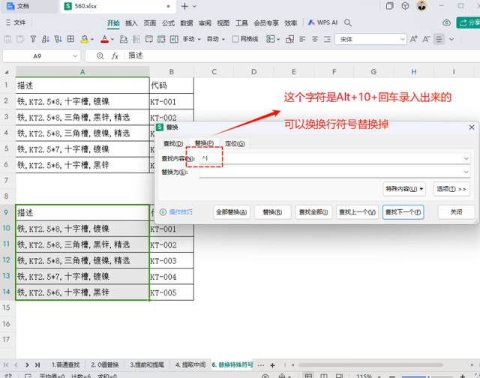Click the left align icon
The height and width of the screenshot is (378, 480).
302,39
